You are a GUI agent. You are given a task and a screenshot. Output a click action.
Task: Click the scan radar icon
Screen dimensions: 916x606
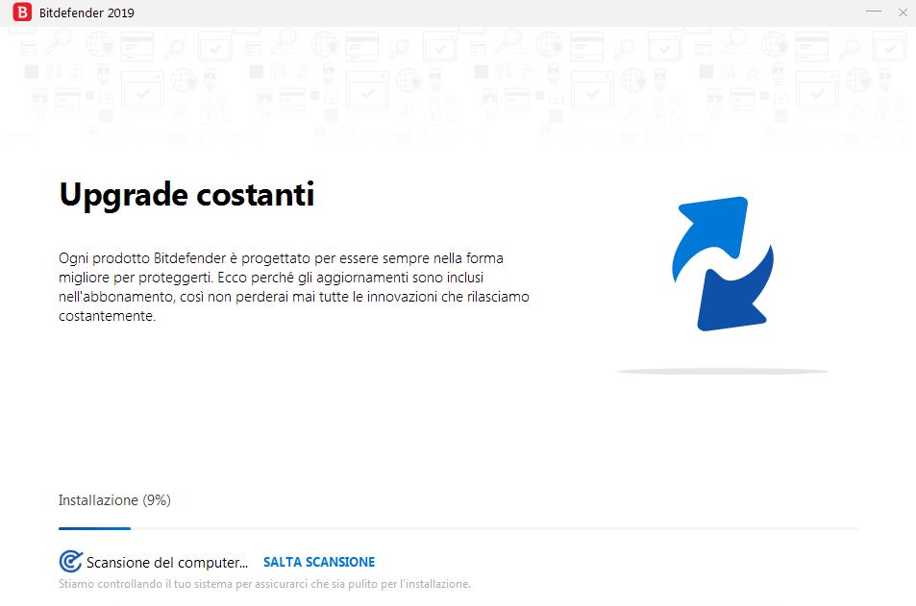[71, 562]
